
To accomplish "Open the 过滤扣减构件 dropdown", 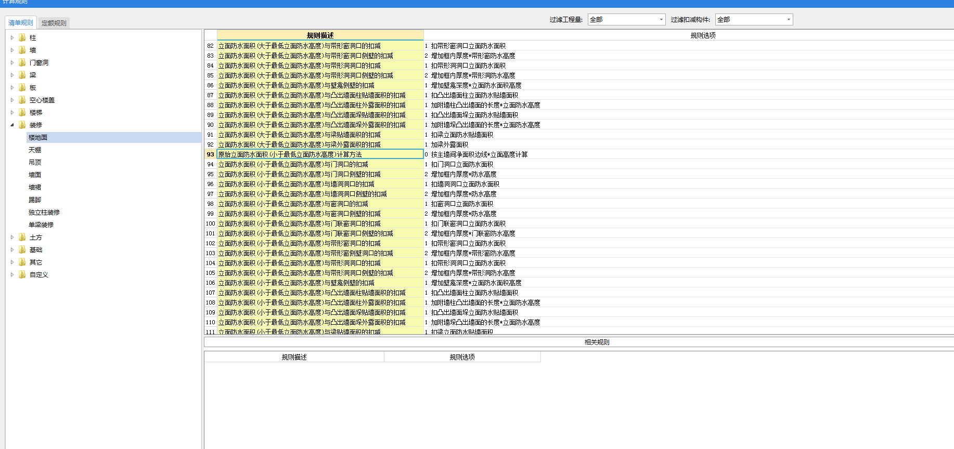I will point(754,20).
